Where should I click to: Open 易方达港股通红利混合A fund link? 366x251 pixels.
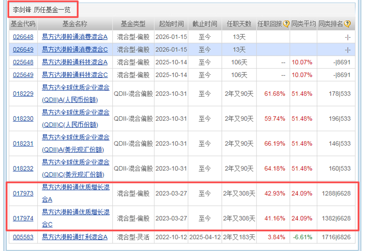pos(75,237)
